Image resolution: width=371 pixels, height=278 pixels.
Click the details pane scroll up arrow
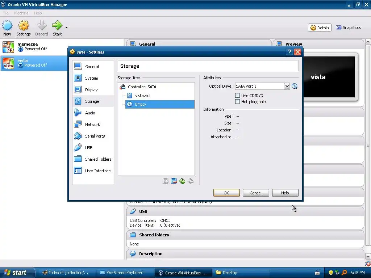[368, 42]
